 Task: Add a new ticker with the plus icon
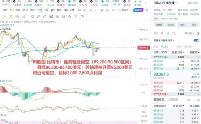[x=146, y=3]
